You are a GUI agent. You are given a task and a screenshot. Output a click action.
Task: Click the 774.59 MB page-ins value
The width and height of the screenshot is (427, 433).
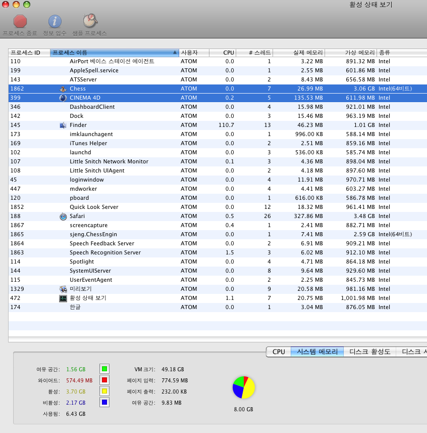(x=175, y=380)
